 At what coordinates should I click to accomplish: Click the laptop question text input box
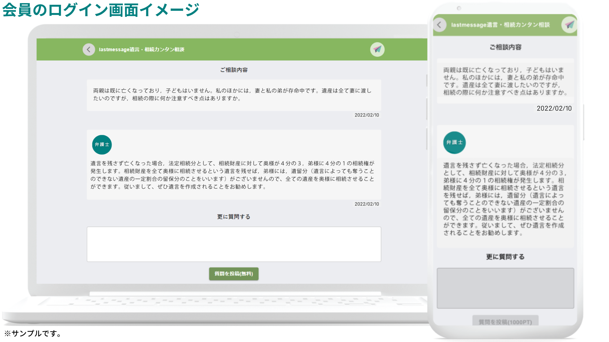[x=234, y=244]
